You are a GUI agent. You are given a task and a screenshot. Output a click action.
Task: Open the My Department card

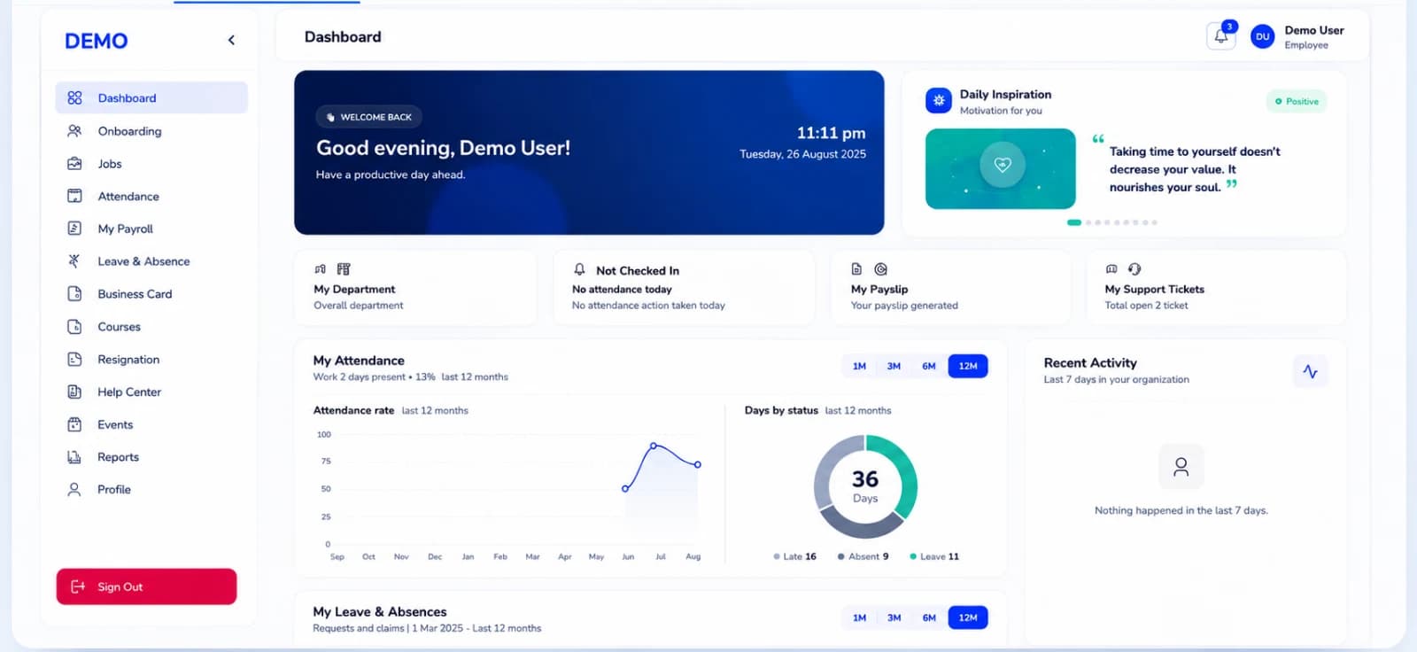coord(415,288)
